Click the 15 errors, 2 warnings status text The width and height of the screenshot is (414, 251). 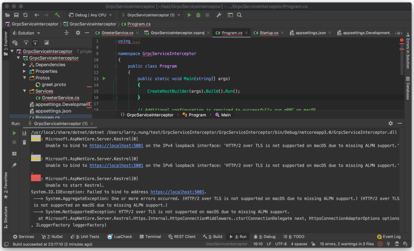(x=346, y=244)
